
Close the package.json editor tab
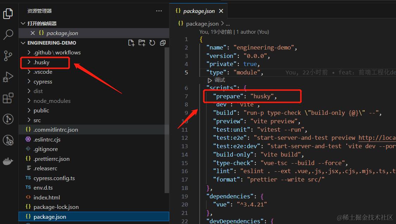tap(221, 11)
